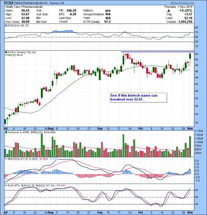Click the MA(20) 46.82 legend text
This screenshot has height=215, width=207.
15,55
